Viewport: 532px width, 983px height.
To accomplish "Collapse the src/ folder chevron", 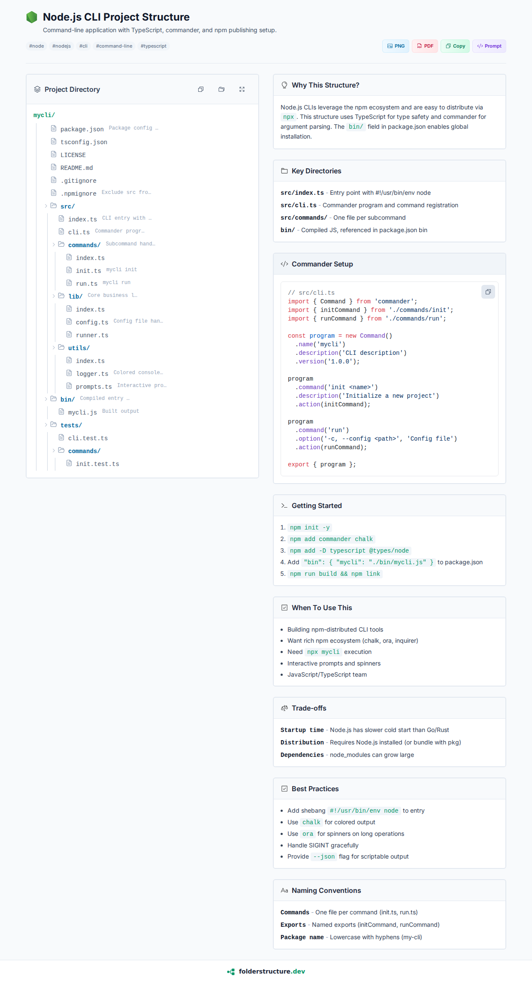I will (46, 206).
